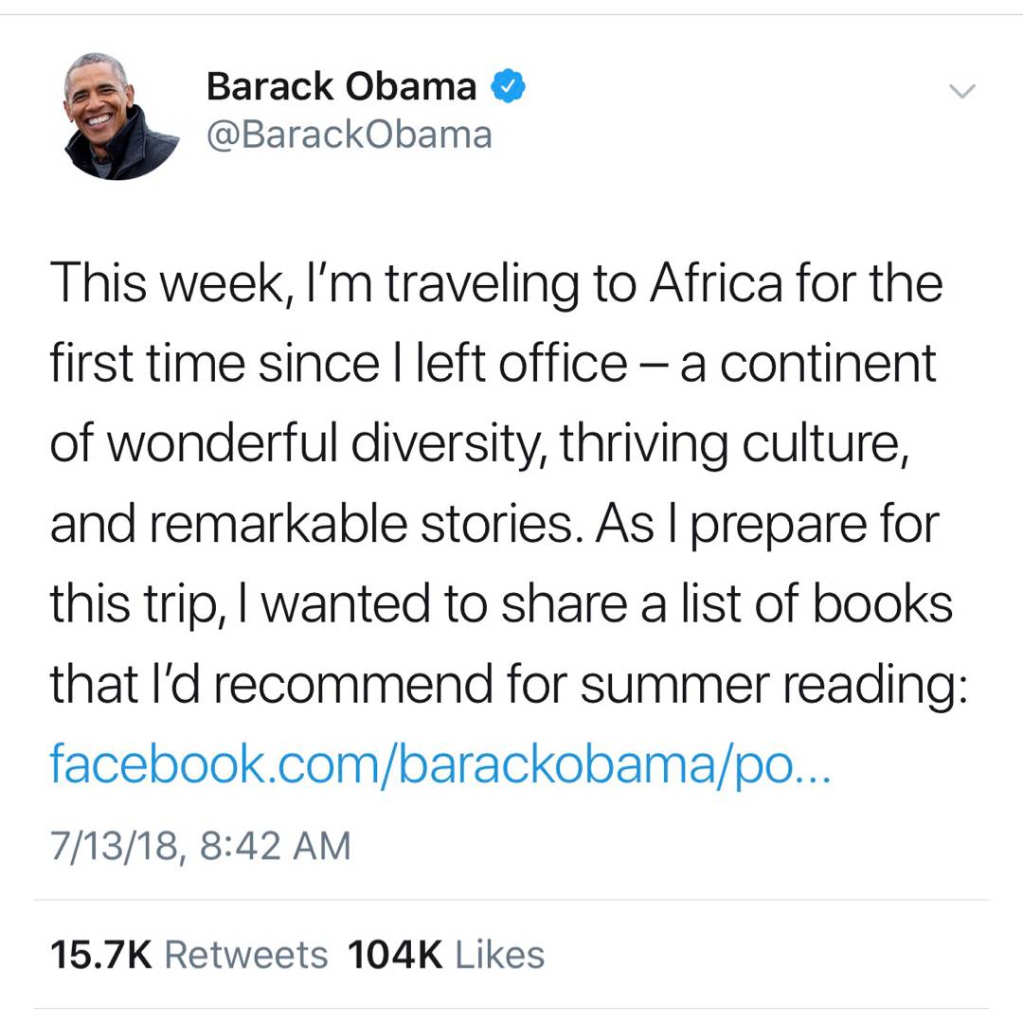This screenshot has height=1023, width=1023.
Task: Click the 15.7K retweet count number
Action: [100, 954]
